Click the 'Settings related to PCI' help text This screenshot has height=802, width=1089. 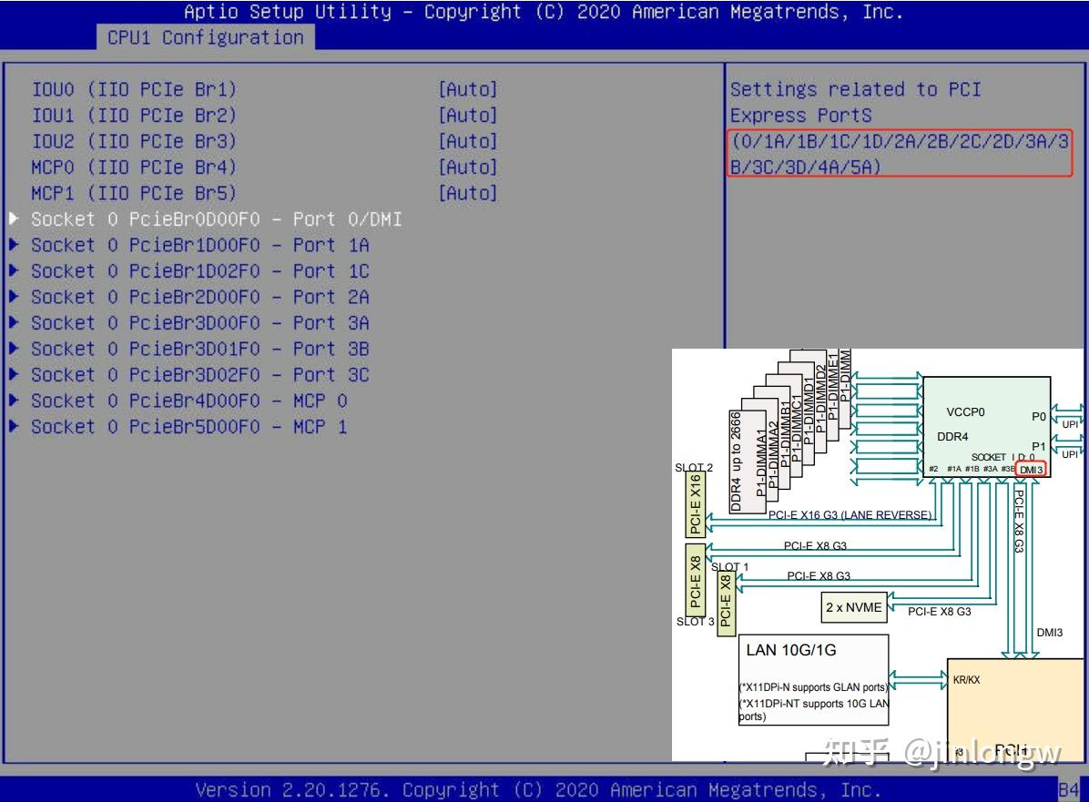click(856, 89)
